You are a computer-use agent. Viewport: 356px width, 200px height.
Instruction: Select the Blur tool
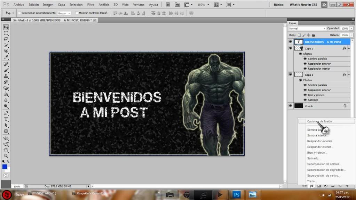(x=6, y=100)
